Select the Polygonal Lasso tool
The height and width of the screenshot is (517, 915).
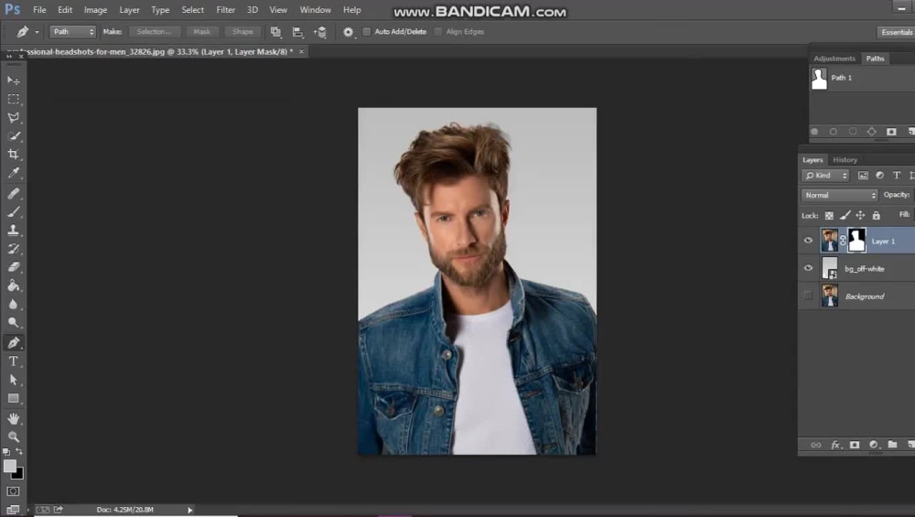coord(13,117)
